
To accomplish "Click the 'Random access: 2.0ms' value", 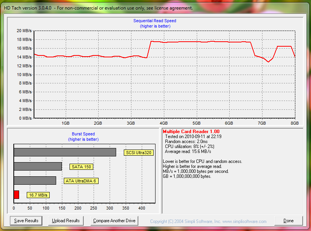I will [186, 142].
